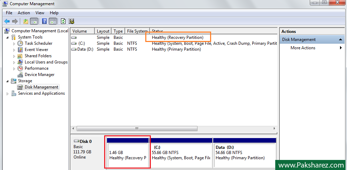Click the Performance icon
The width and height of the screenshot is (347, 170).
pos(20,68)
